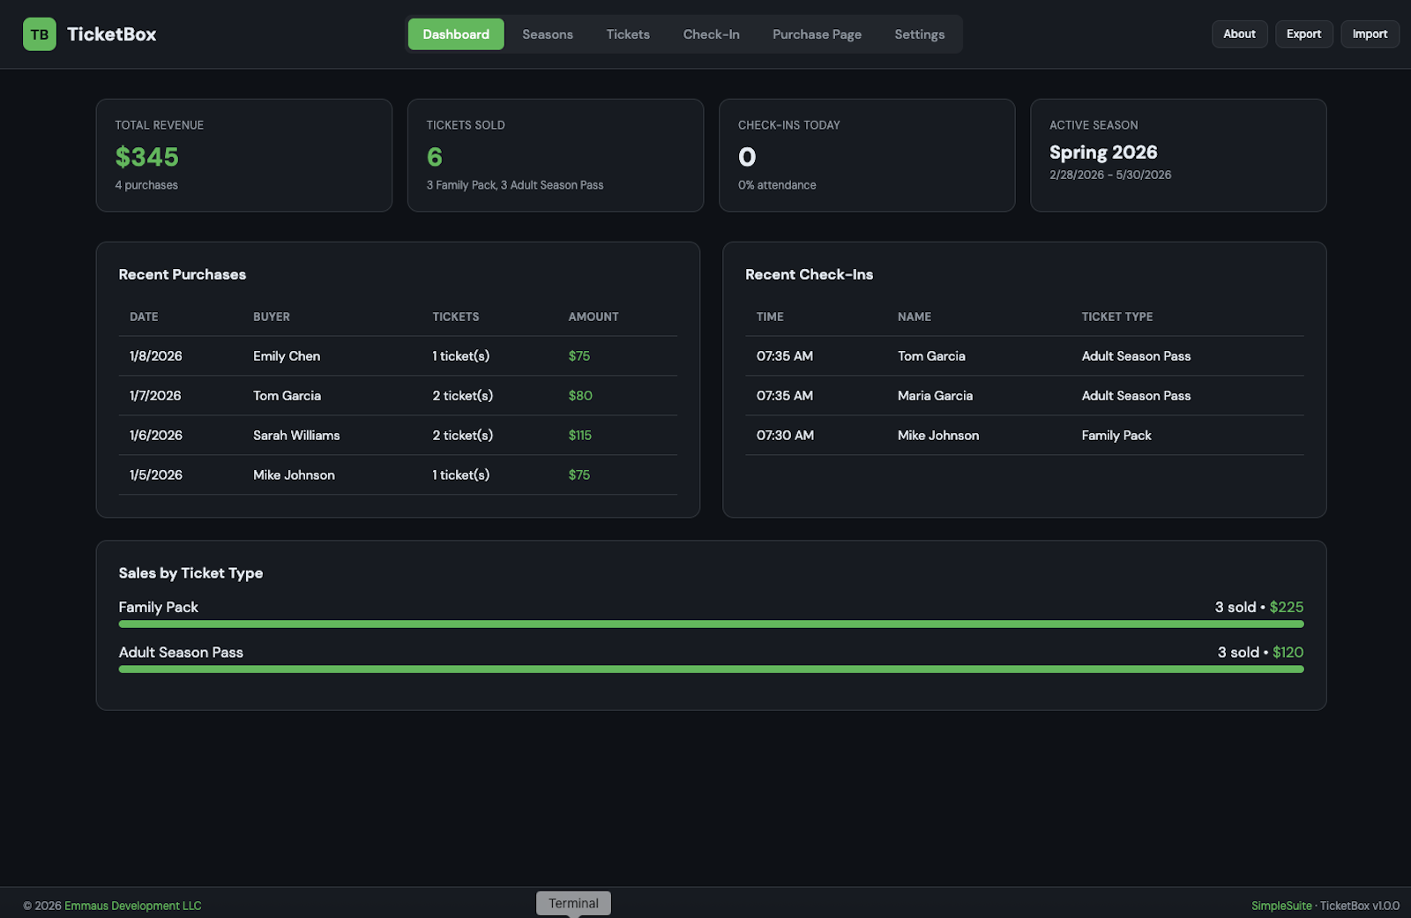The image size is (1411, 918).
Task: Select Tom Garcia's check-in entry
Action: click(x=1023, y=355)
